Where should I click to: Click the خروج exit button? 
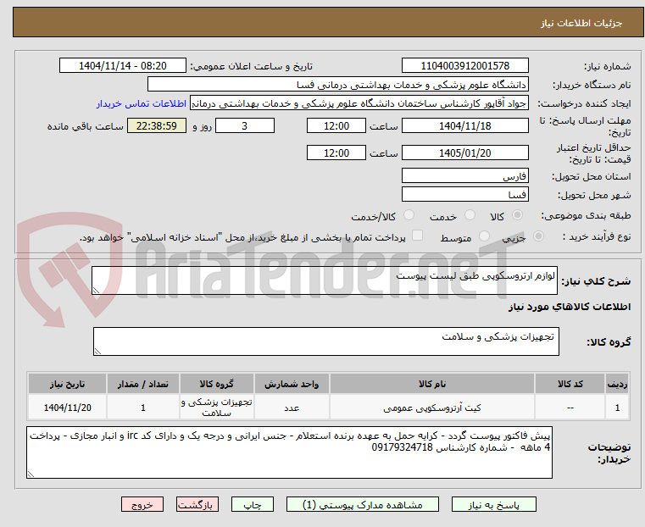[x=142, y=504]
